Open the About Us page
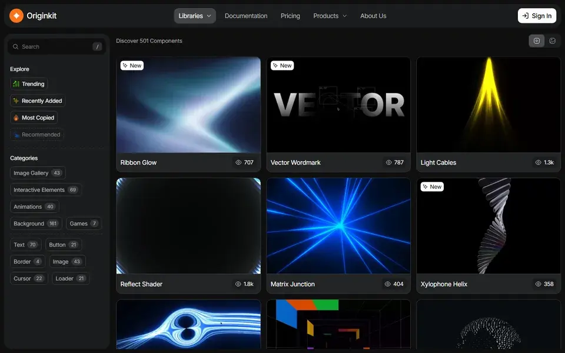This screenshot has width=565, height=353. pos(373,16)
